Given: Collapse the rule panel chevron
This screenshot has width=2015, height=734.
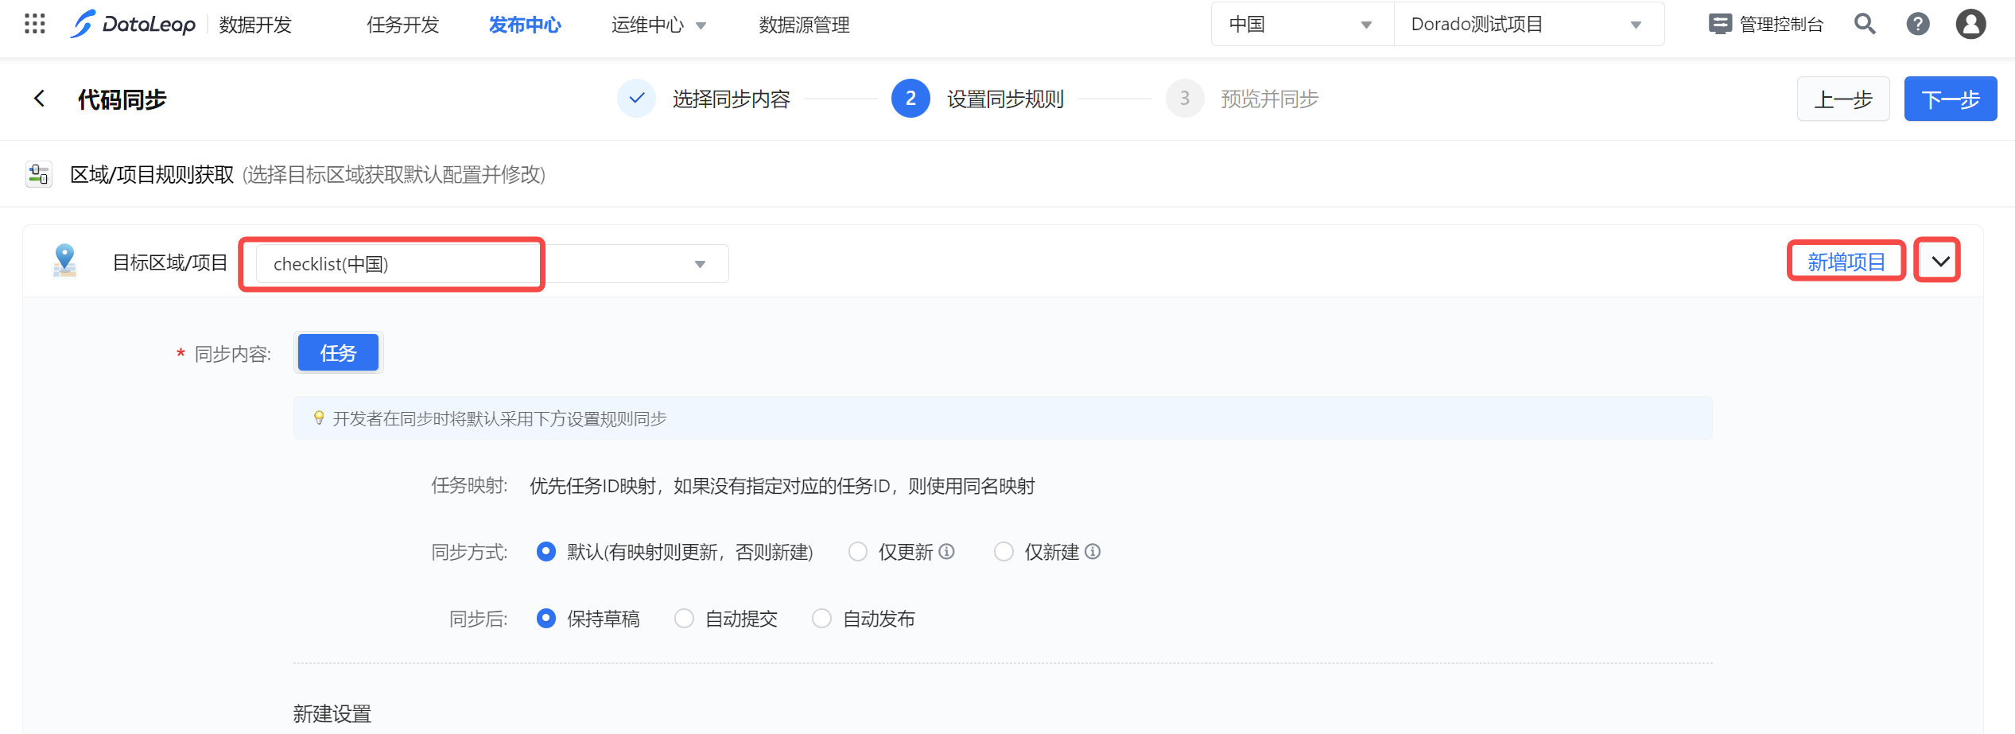Looking at the screenshot, I should (x=1940, y=262).
